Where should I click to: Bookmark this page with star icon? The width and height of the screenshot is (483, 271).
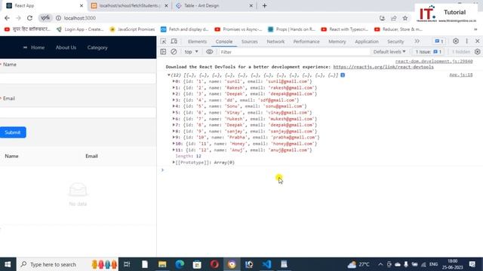click(x=405, y=18)
